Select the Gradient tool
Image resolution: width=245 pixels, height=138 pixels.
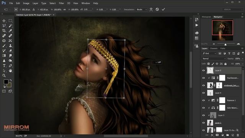point(4,56)
